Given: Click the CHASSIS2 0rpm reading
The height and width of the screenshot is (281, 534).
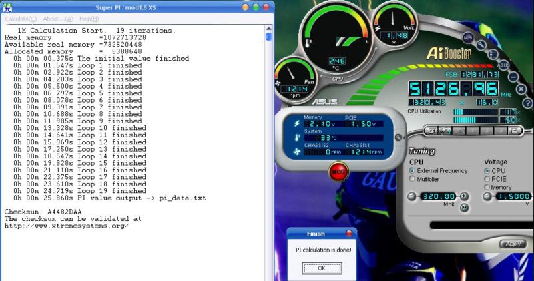Looking at the screenshot, I should coord(323,152).
